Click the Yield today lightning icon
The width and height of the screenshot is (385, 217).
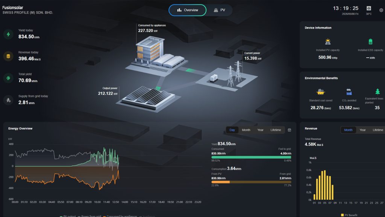(x=8, y=34)
